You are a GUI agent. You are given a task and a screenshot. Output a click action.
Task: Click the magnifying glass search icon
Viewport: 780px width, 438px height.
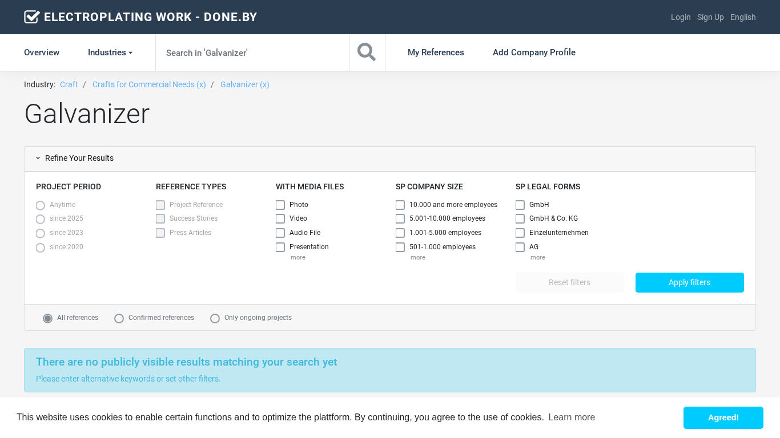pos(367,52)
